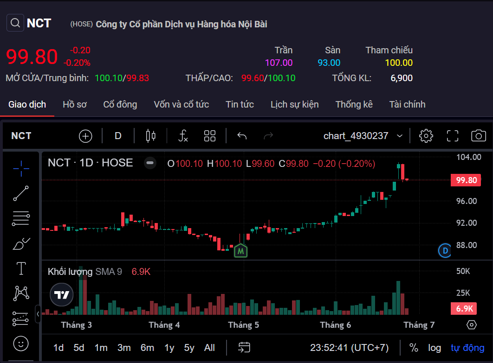This screenshot has width=493, height=363.
Task: Open the Tin tức tab
Action: point(240,104)
